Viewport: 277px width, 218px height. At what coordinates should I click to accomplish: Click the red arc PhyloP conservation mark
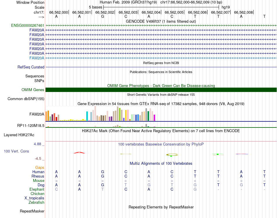click(79, 153)
